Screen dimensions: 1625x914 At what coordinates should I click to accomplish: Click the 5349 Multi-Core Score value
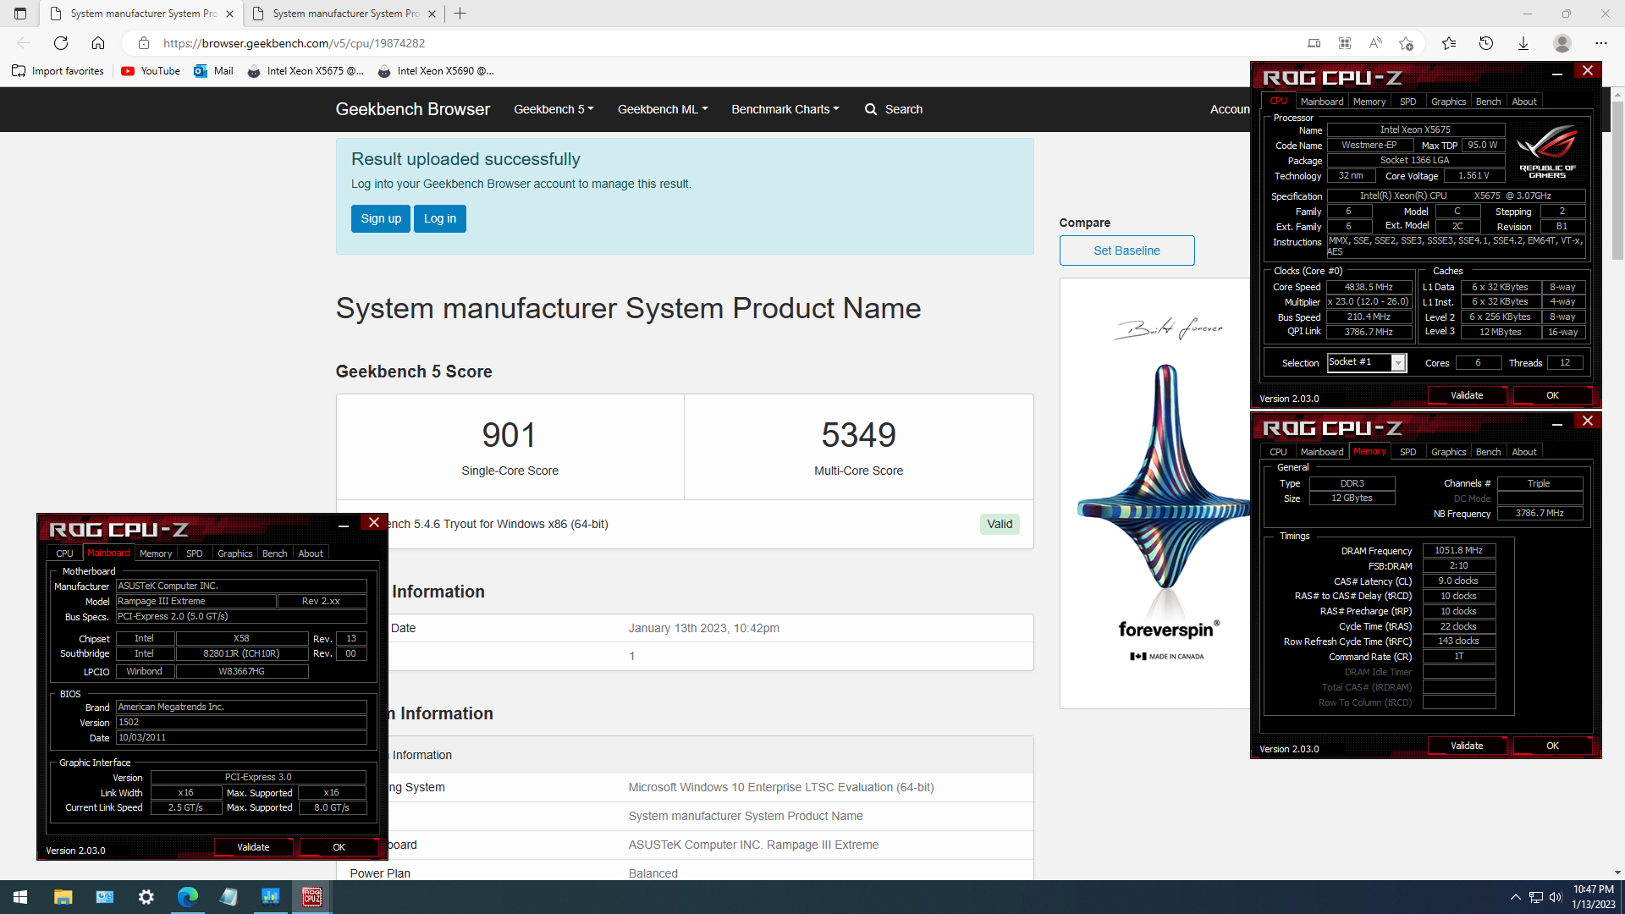[x=858, y=435]
